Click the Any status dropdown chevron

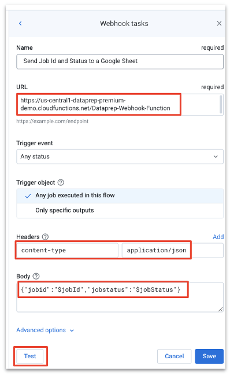coord(216,157)
